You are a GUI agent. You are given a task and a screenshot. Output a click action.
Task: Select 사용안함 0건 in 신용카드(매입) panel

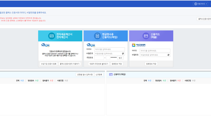[x=190, y=81]
